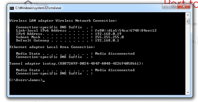Click the Default Gateway value 192.168.0.1

click(x=107, y=40)
